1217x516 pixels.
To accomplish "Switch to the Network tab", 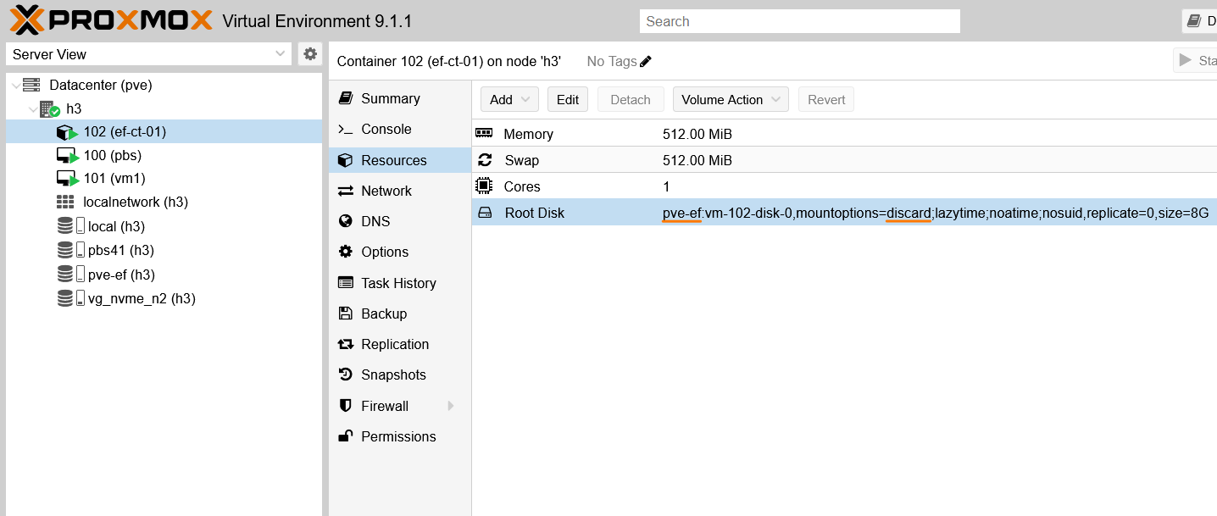I will 399,191.
